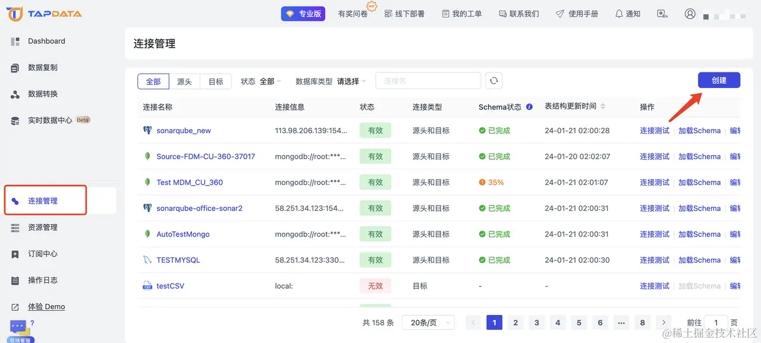Click the 无效 status tag of testCSV
This screenshot has width=761, height=343.
click(375, 286)
